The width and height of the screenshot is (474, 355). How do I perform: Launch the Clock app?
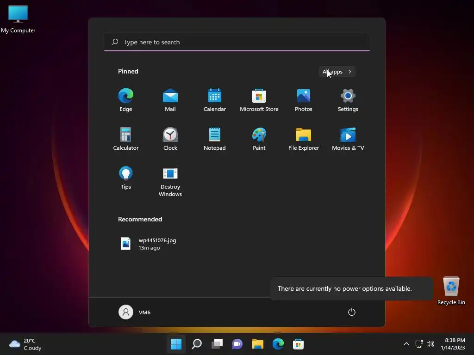pyautogui.click(x=170, y=139)
